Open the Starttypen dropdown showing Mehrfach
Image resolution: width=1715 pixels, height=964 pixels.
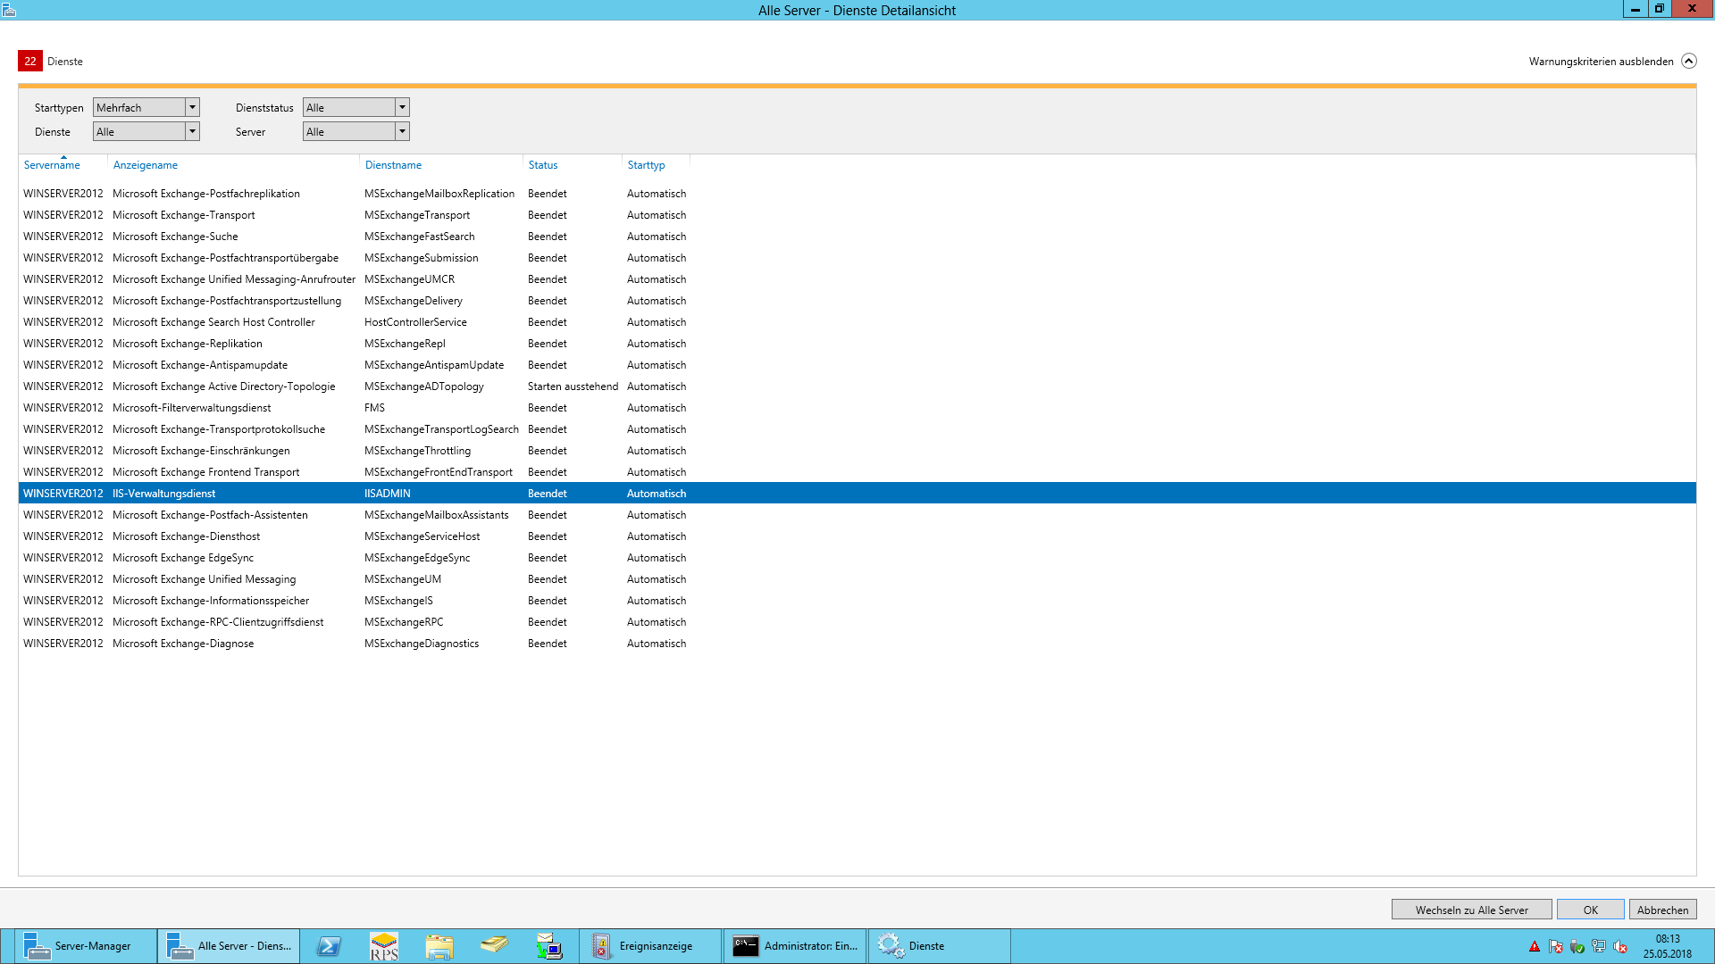coord(146,107)
